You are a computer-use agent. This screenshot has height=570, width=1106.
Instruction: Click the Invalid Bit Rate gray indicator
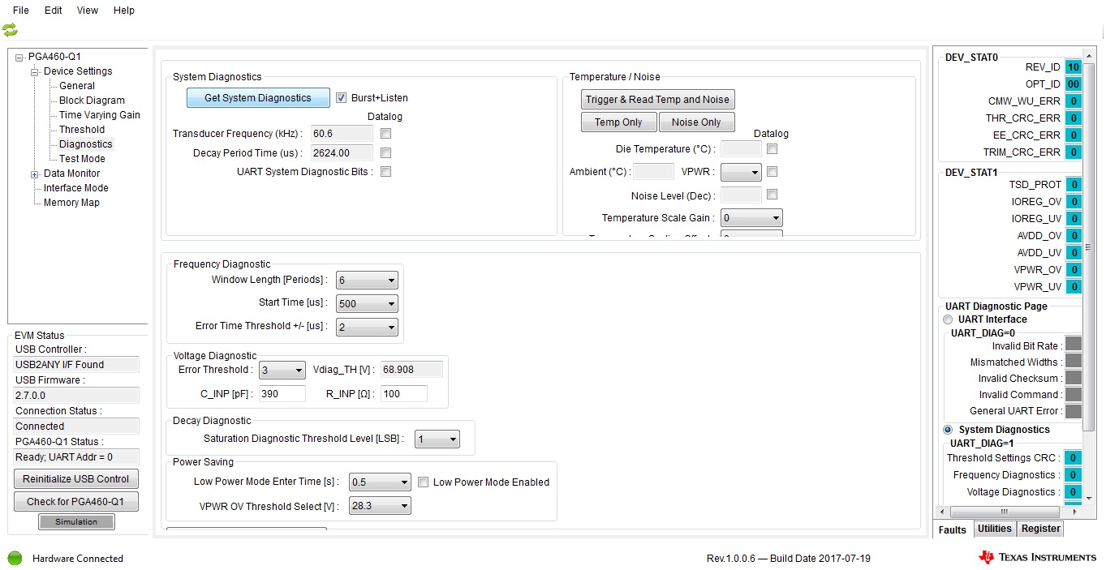[x=1074, y=345]
